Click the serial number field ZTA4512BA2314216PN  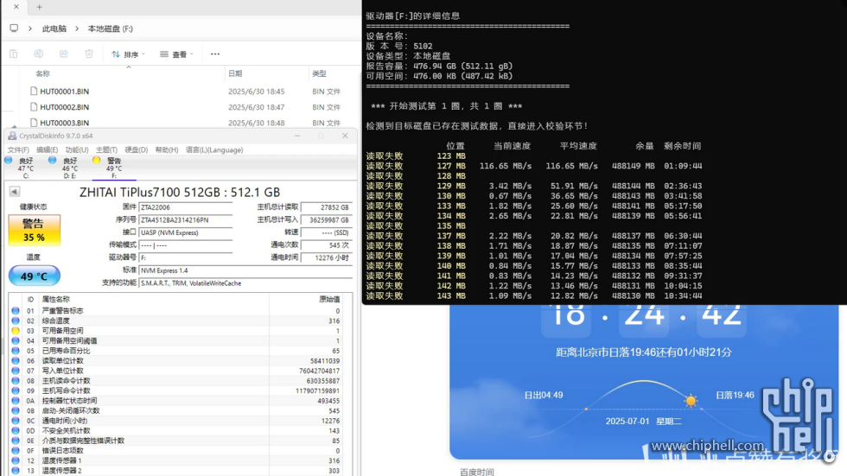(x=186, y=219)
